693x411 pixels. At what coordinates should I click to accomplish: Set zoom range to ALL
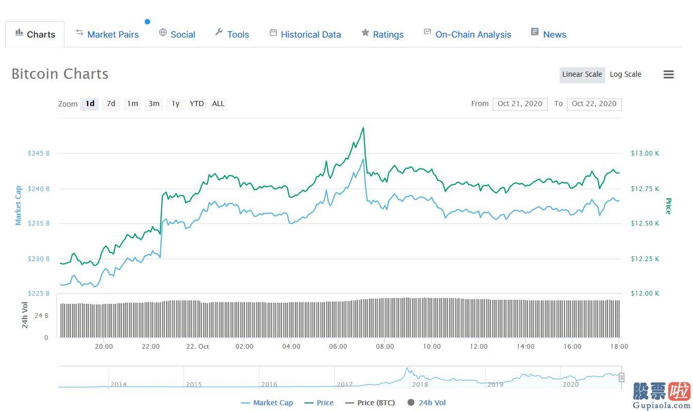click(218, 104)
